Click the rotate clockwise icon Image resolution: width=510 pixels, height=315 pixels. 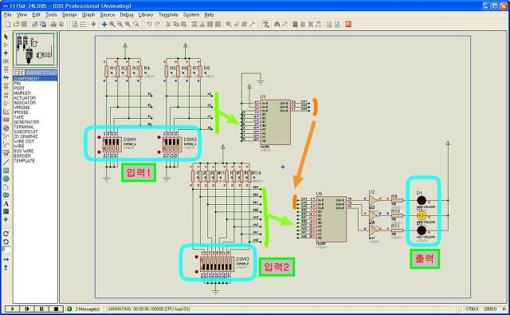(6, 234)
